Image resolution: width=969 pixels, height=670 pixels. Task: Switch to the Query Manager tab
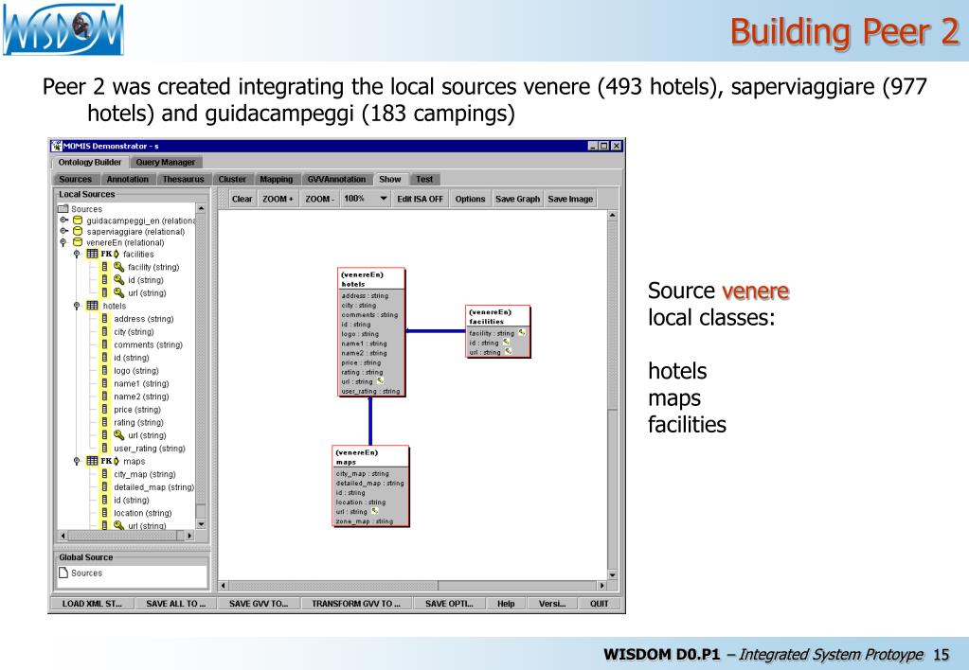tap(165, 163)
